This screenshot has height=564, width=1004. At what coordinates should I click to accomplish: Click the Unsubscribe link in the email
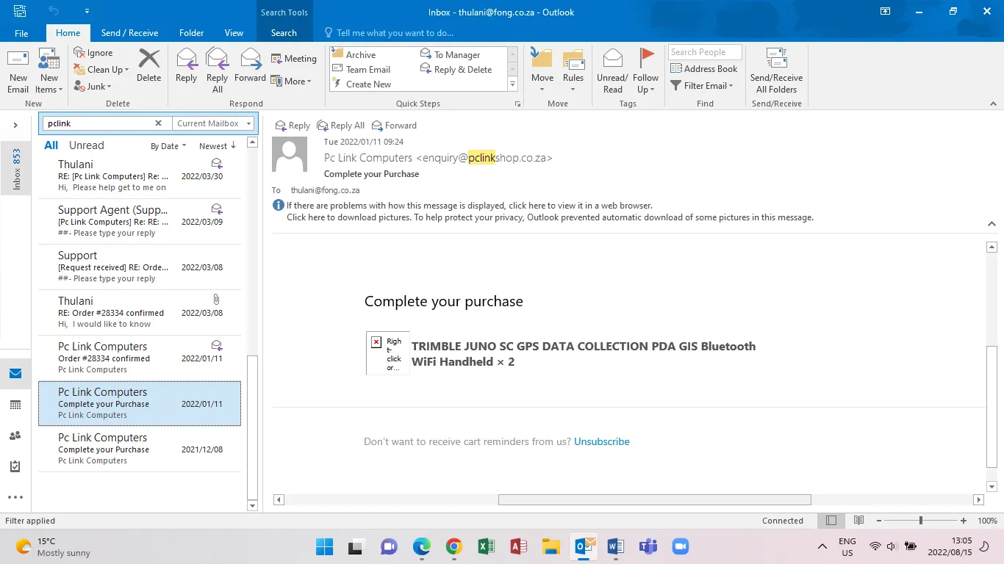click(601, 442)
